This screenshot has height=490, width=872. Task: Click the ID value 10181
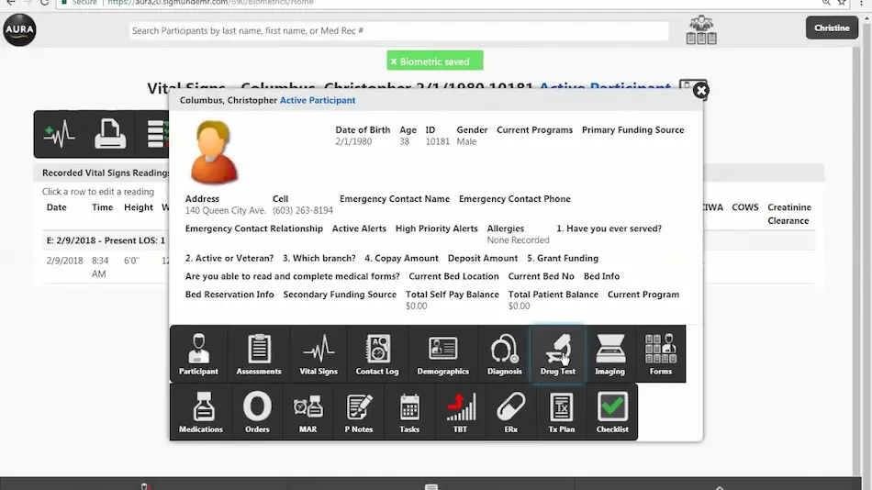point(437,141)
